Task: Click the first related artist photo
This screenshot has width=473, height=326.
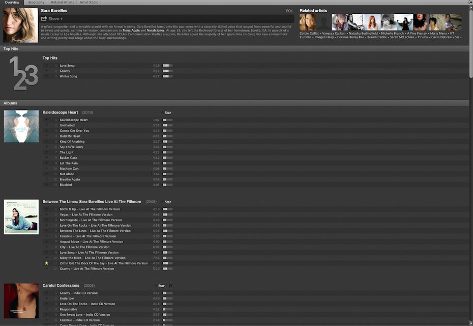Action: [308, 22]
